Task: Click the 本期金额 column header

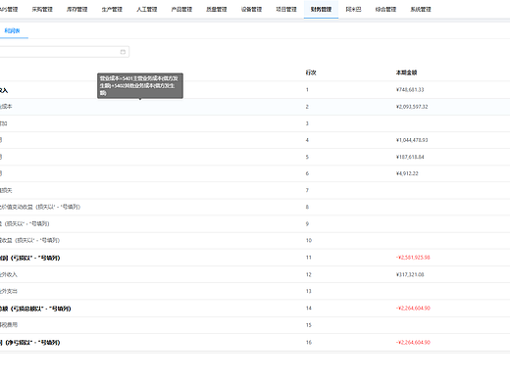Action: click(406, 72)
